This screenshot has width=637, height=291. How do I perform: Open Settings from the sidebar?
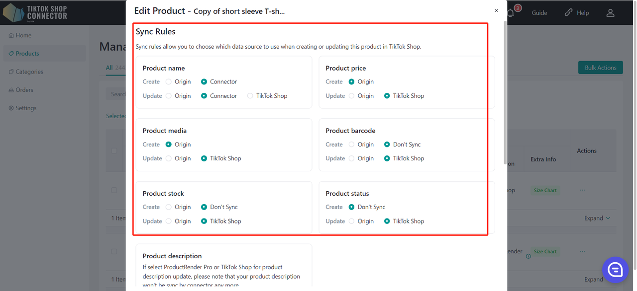(25, 108)
